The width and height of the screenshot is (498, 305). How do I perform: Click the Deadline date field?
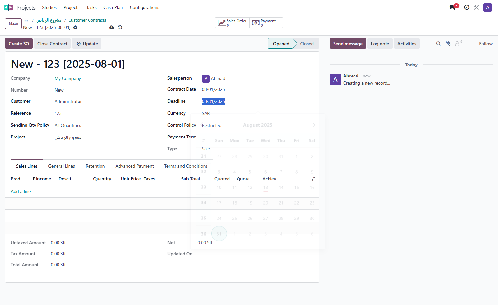coord(258,101)
